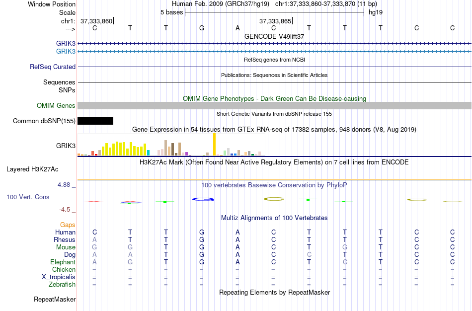Screen dimensions: 472x311
Task: Select the Zebrafish species row label
Action: (62, 284)
